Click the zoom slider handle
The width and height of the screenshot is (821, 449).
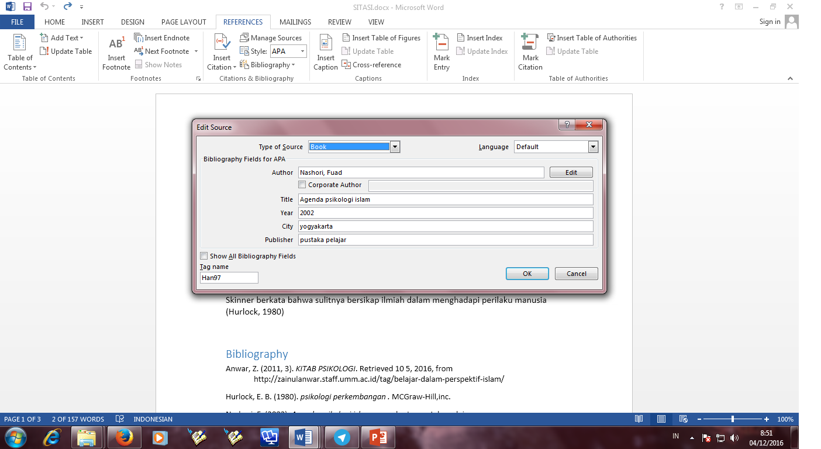click(x=733, y=419)
